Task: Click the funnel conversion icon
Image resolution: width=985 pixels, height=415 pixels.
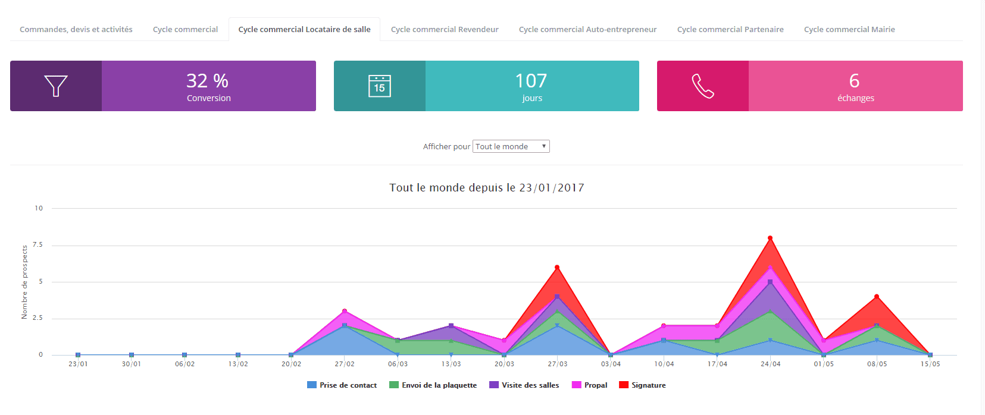Action: (56, 86)
